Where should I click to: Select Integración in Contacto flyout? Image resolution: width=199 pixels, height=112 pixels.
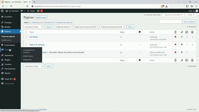(x=27, y=60)
